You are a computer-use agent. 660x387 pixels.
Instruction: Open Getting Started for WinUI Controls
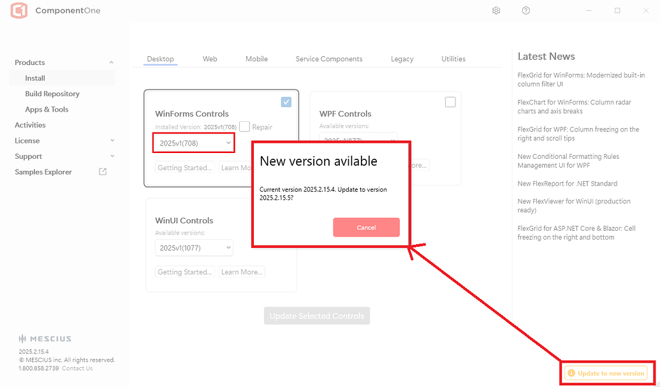point(184,271)
